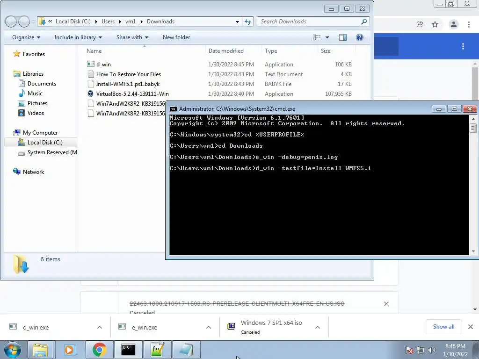Expand the breadcrumb arrow after Users
The width and height of the screenshot is (479, 359).
(x=120, y=22)
